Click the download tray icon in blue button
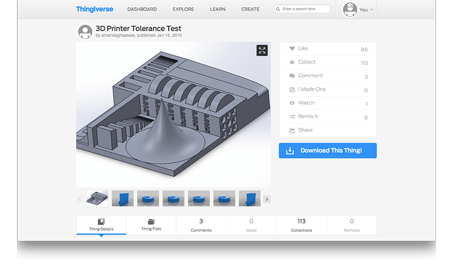Viewport: 453px width, 264px height. point(290,150)
